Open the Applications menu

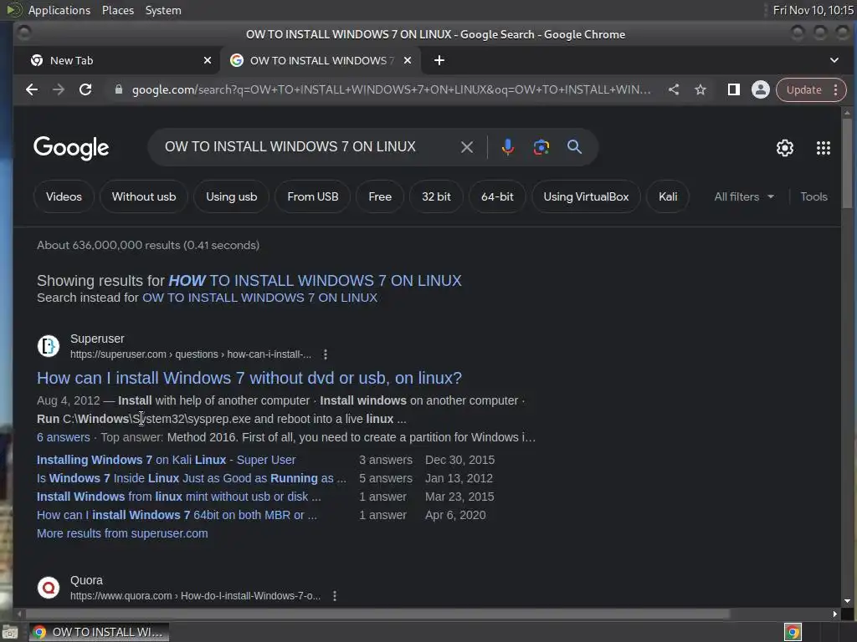pyautogui.click(x=59, y=10)
